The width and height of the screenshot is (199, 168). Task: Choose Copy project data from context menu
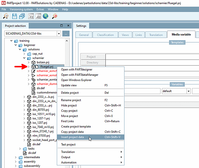coord(91,132)
